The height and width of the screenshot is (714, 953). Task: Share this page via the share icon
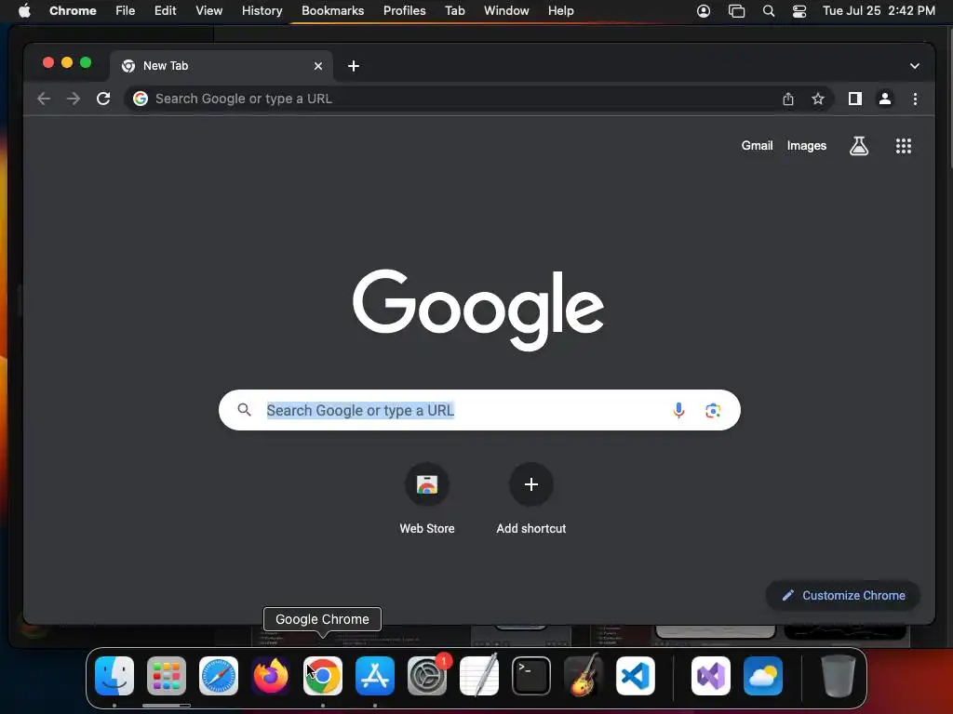(x=788, y=99)
